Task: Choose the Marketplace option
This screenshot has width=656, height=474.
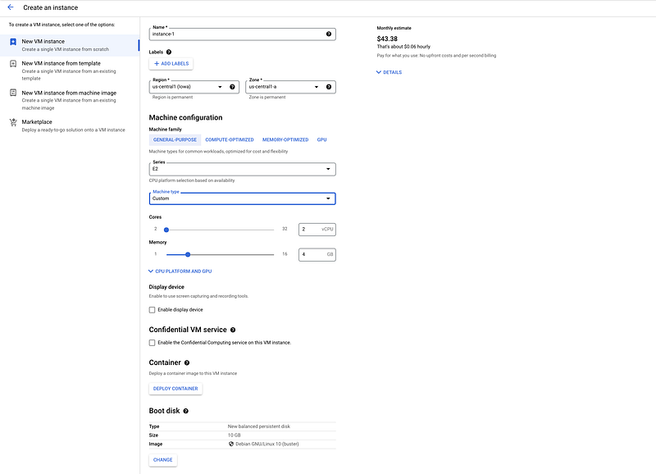Action: pyautogui.click(x=69, y=125)
